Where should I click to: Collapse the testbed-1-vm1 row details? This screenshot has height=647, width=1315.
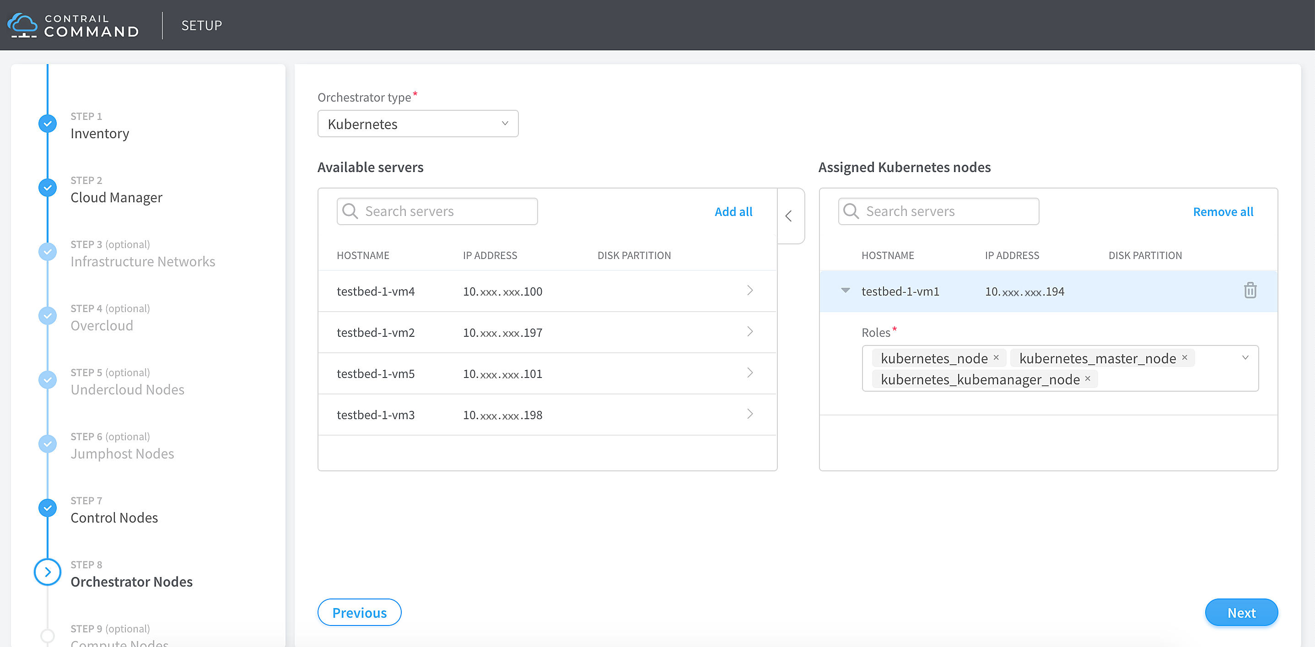click(846, 291)
